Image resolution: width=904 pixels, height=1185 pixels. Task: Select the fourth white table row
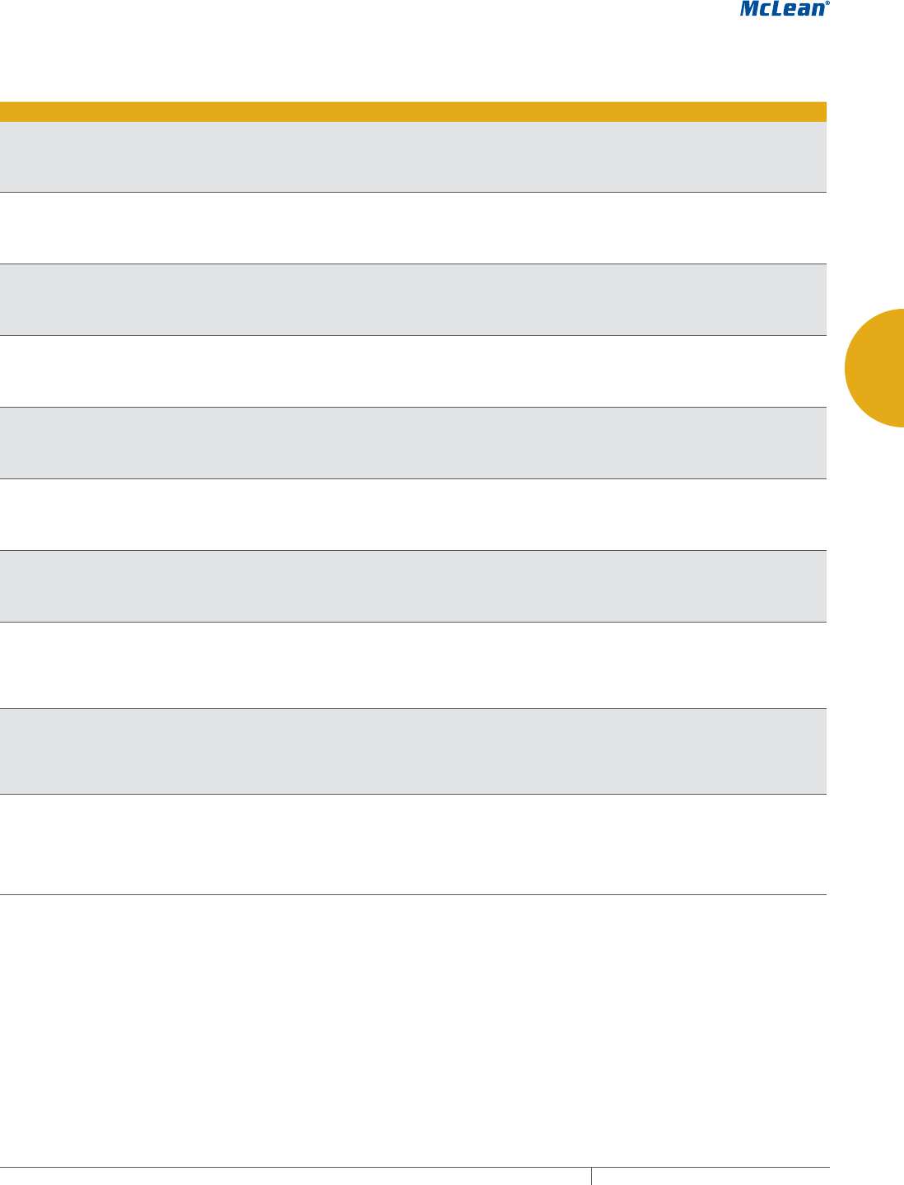point(413,665)
